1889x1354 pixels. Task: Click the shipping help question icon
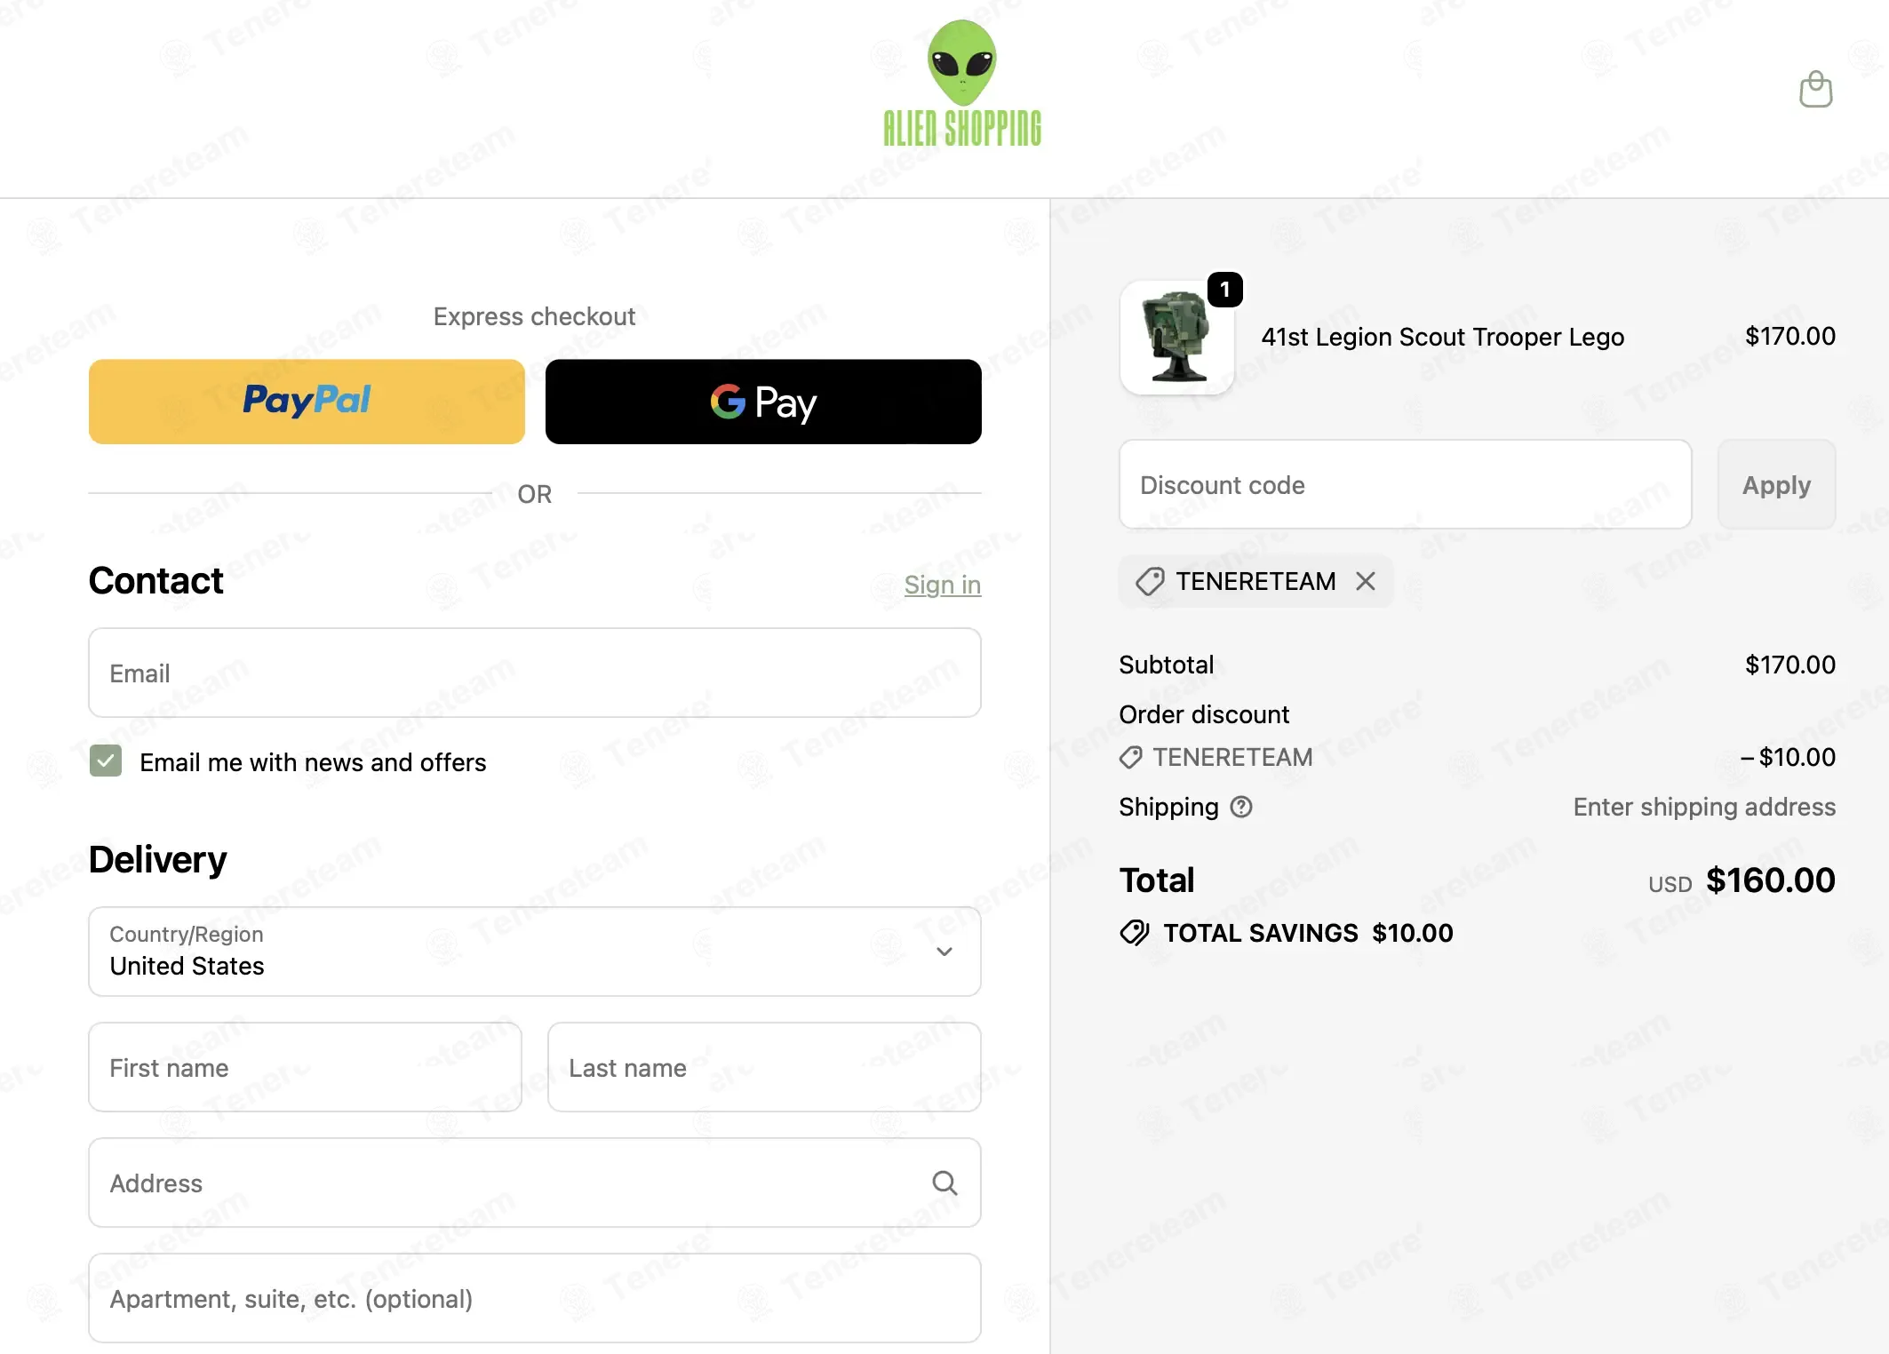pos(1241,807)
